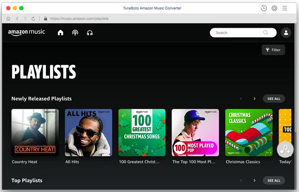The width and height of the screenshot is (299, 192).
Task: Go to browser home page icon
Action: (x=8, y=19)
